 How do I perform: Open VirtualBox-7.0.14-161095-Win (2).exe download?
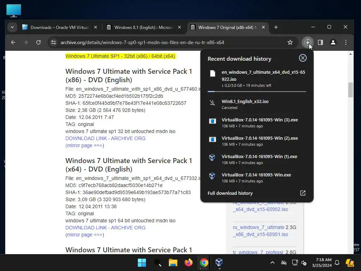257,141
